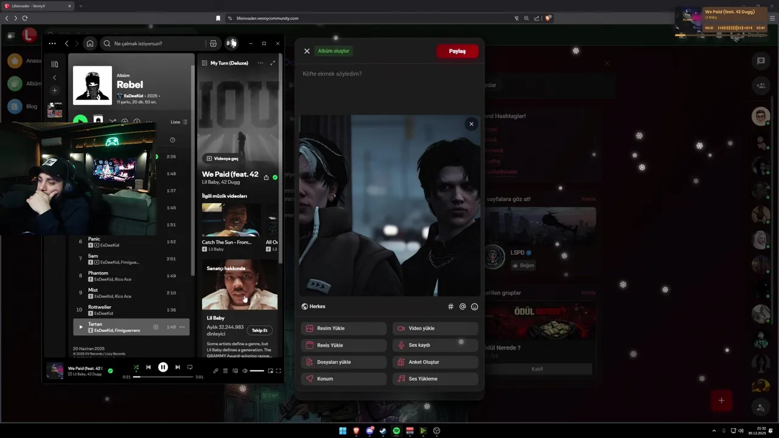The width and height of the screenshot is (779, 438).
Task: Click Video yükle option
Action: 435,328
